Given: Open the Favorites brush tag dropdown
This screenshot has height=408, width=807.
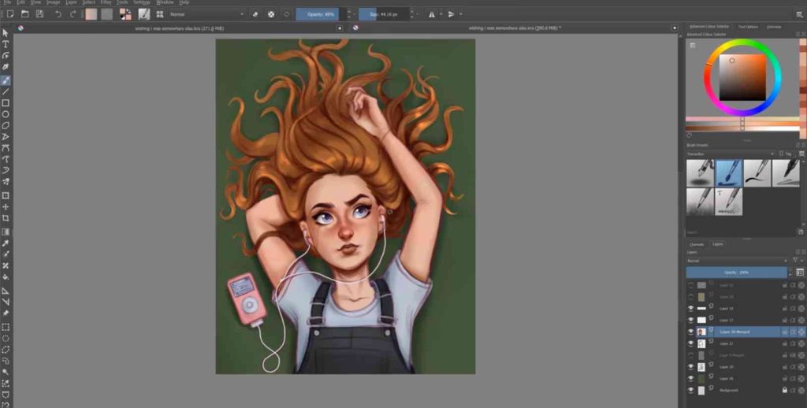Looking at the screenshot, I should (731, 154).
